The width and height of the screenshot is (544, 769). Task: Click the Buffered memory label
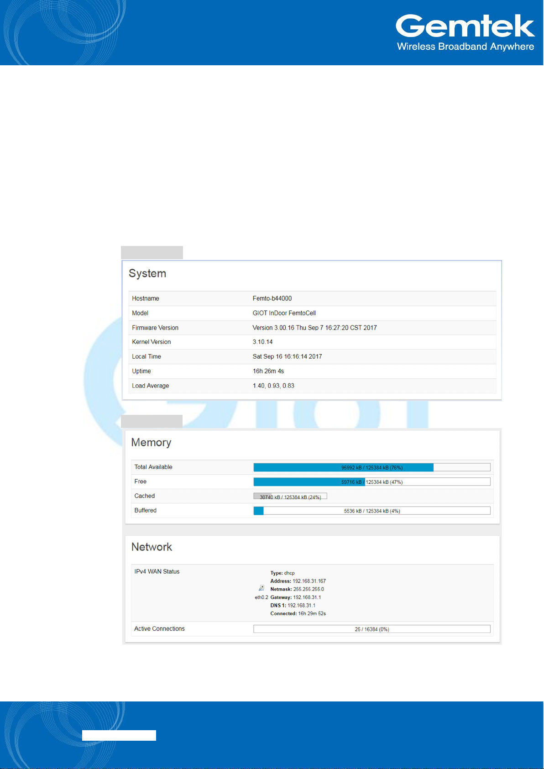[146, 510]
